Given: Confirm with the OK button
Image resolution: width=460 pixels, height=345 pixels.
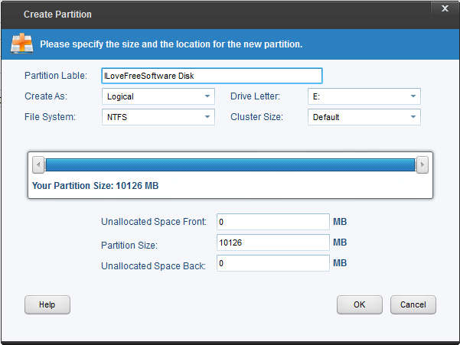Looking at the screenshot, I should tap(359, 304).
